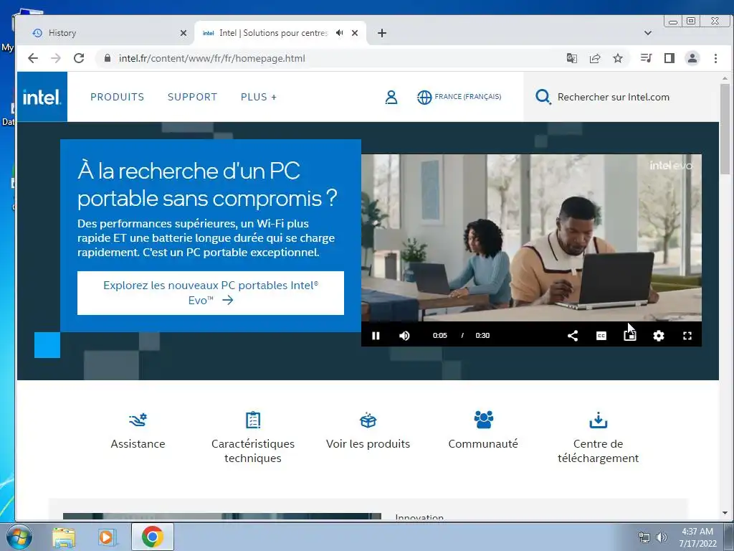Click the address bar URL

click(211, 58)
